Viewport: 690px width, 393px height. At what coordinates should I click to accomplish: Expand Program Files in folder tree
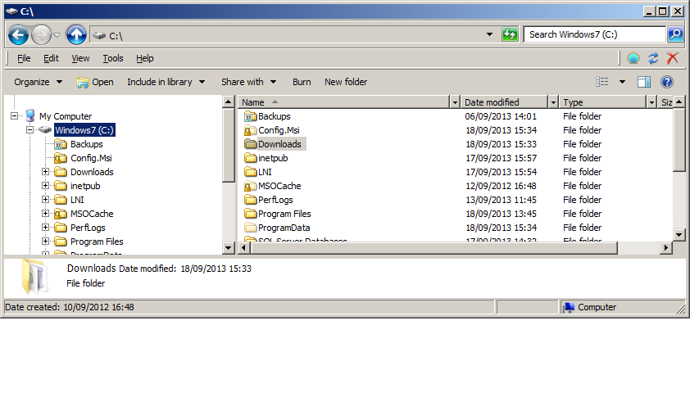point(45,242)
